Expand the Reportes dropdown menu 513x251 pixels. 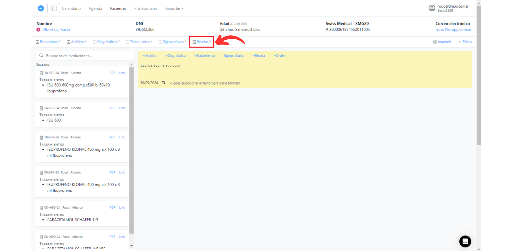(x=174, y=9)
